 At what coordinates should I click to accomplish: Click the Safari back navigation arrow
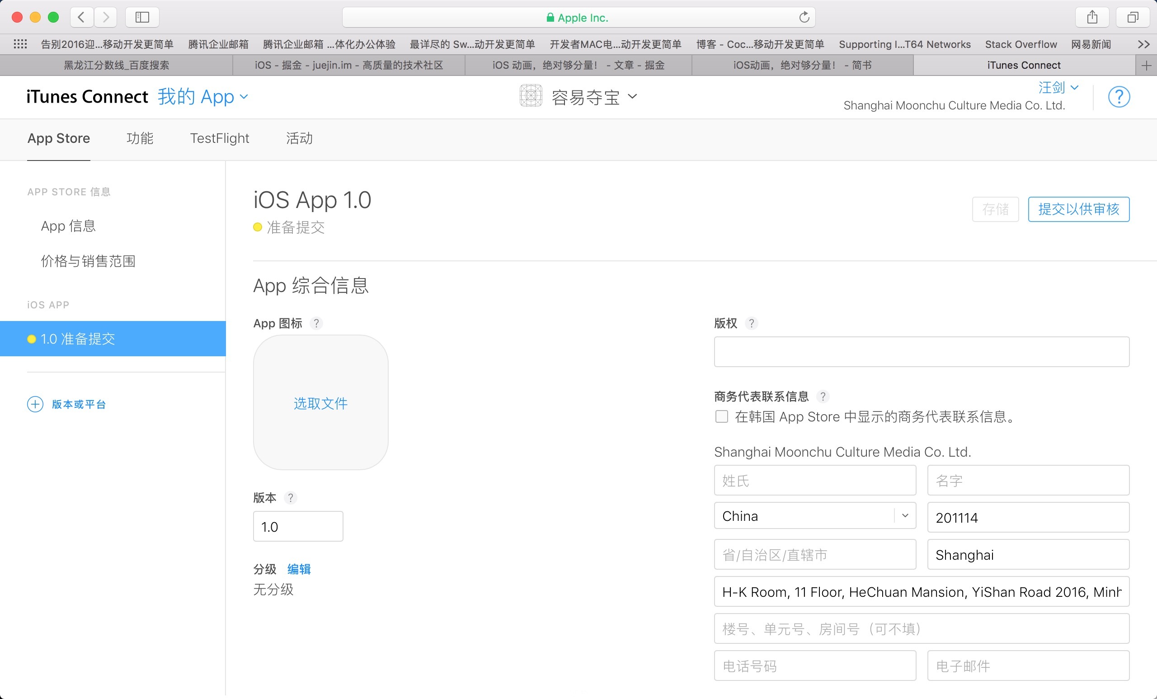coord(81,17)
